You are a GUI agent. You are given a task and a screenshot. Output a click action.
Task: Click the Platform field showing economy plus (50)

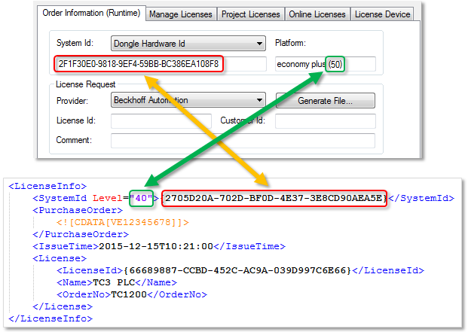pyautogui.click(x=326, y=64)
